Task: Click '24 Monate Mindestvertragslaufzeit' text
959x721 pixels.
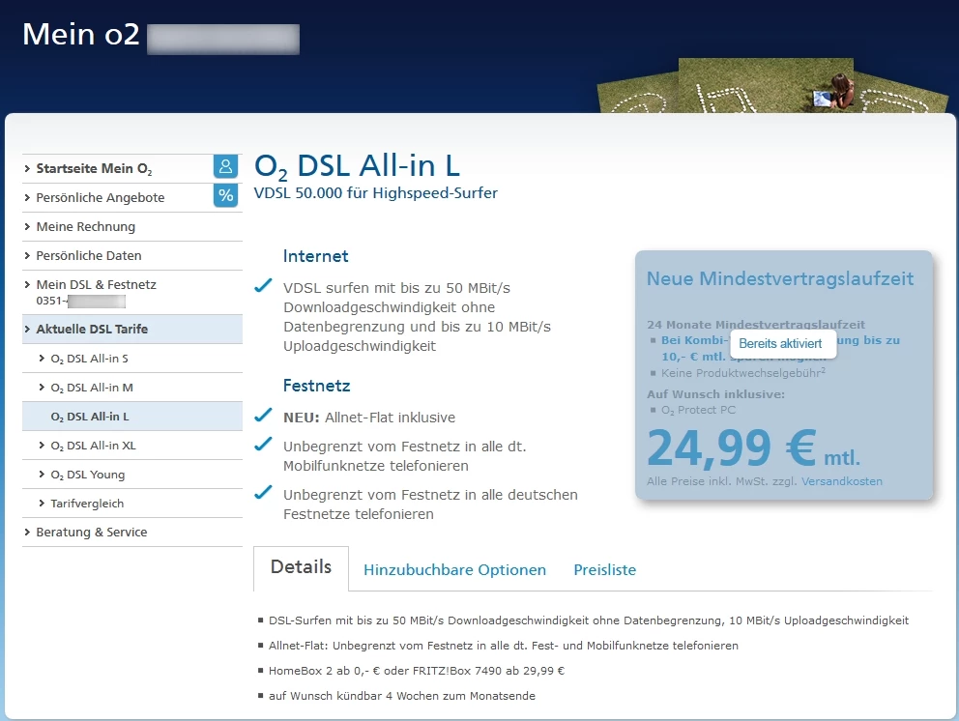Action: 756,325
